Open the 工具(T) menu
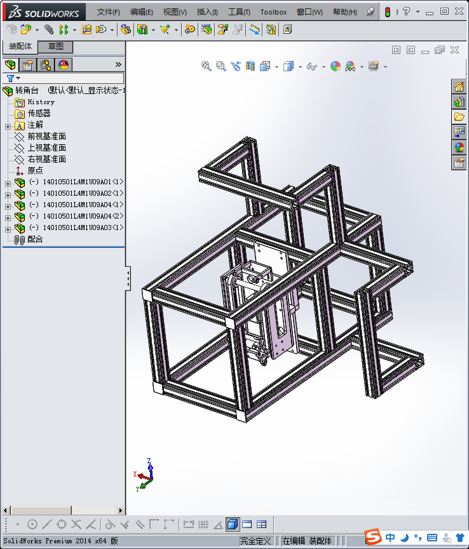 [x=239, y=12]
